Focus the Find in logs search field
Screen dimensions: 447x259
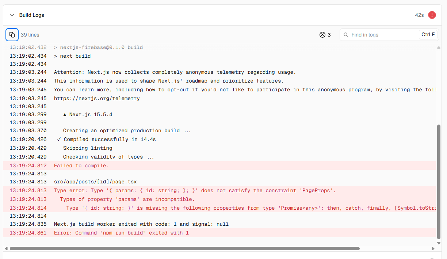click(383, 35)
